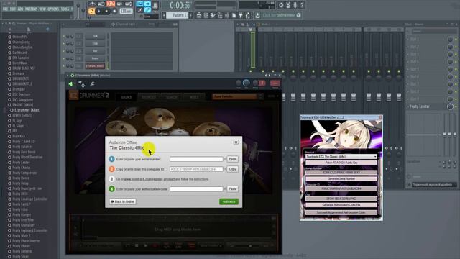Viewport: 460px width, 259px height.
Task: Open the mixer toolbar icon
Action: [226, 15]
